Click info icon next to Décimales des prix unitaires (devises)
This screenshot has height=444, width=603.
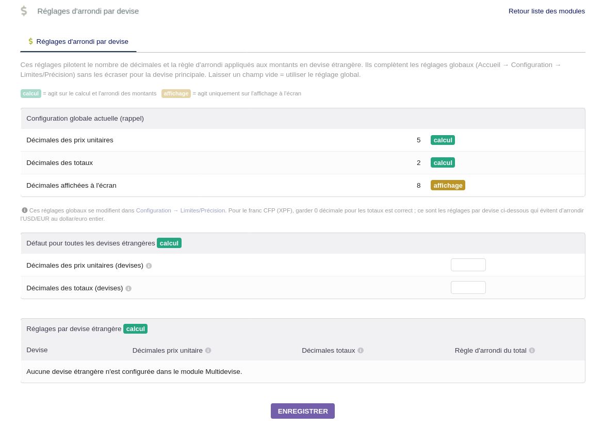click(x=149, y=266)
